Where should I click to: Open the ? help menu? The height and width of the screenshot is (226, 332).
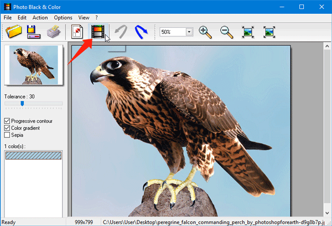[96, 18]
